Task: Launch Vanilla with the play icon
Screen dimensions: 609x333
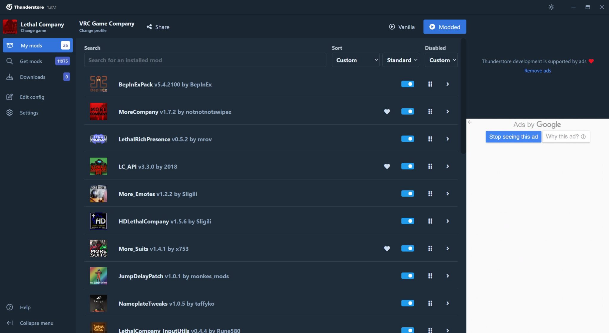Action: tap(392, 27)
